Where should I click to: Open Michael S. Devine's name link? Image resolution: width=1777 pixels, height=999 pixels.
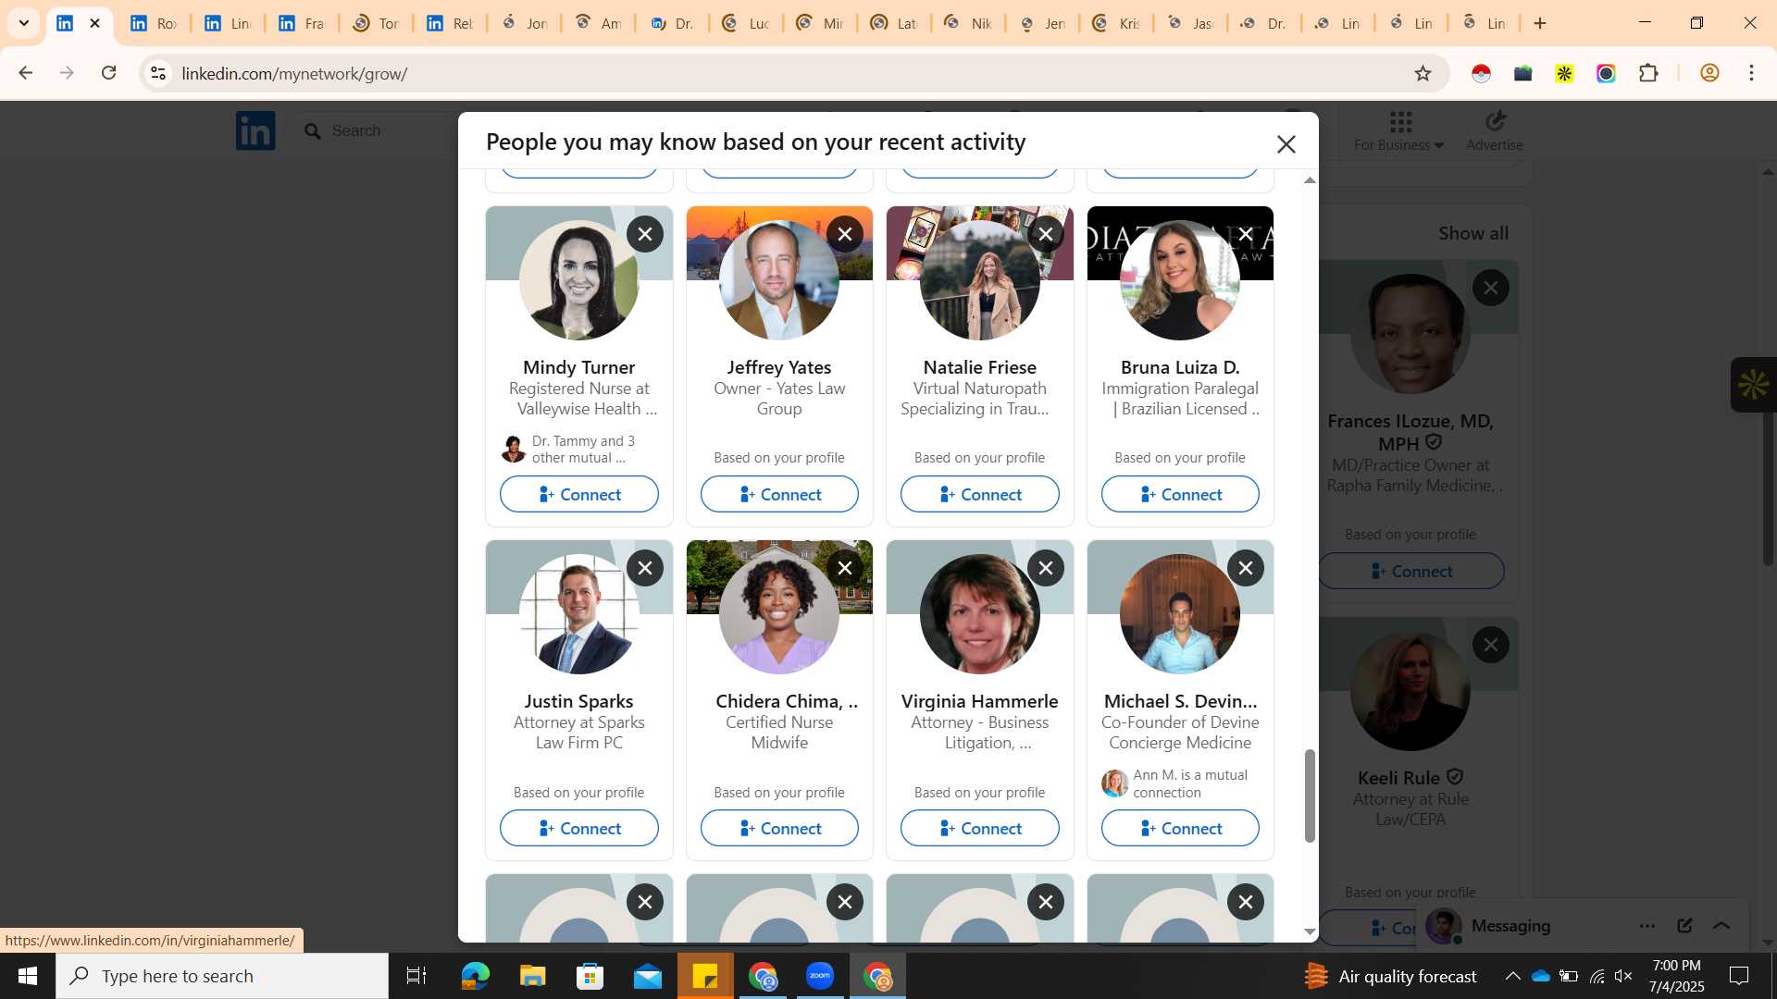(1180, 701)
